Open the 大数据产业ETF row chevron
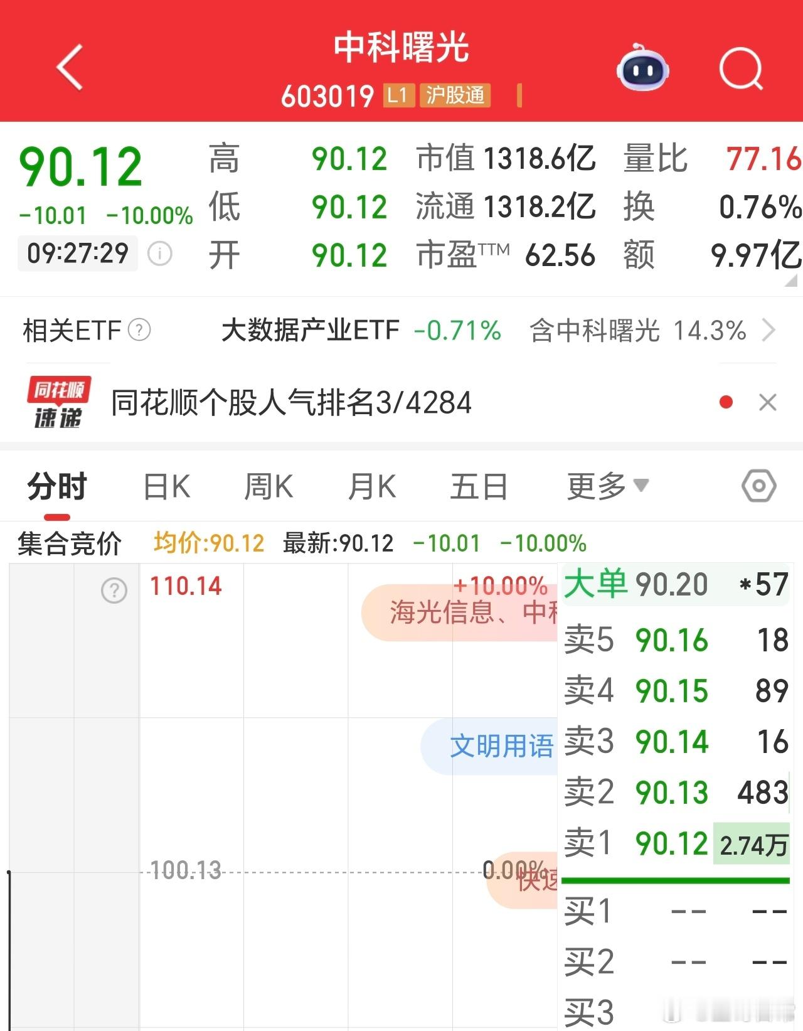 [x=768, y=330]
